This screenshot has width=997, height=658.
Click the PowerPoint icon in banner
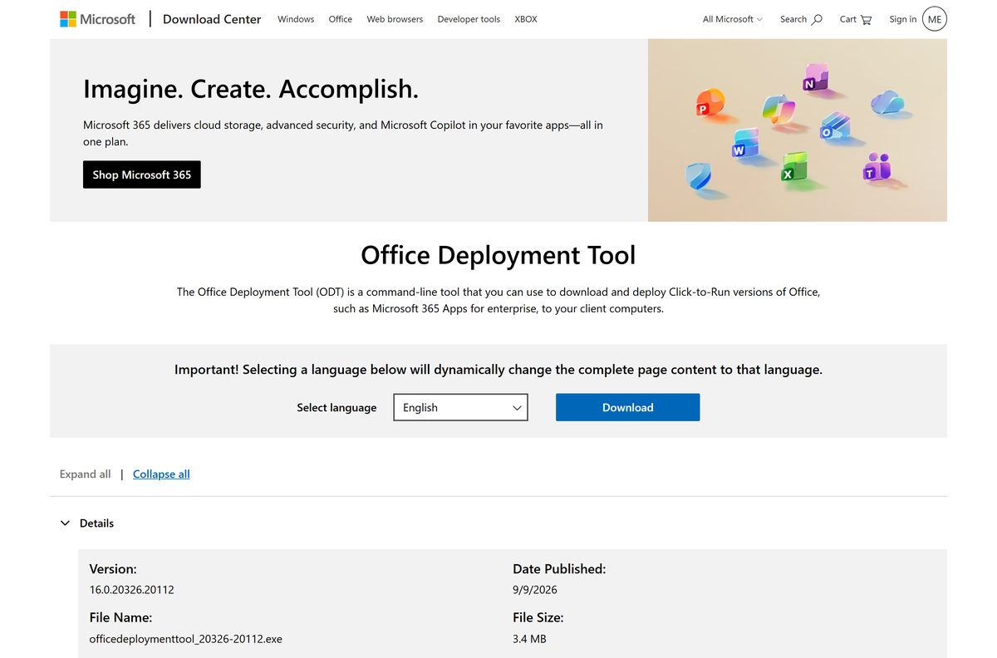[709, 104]
